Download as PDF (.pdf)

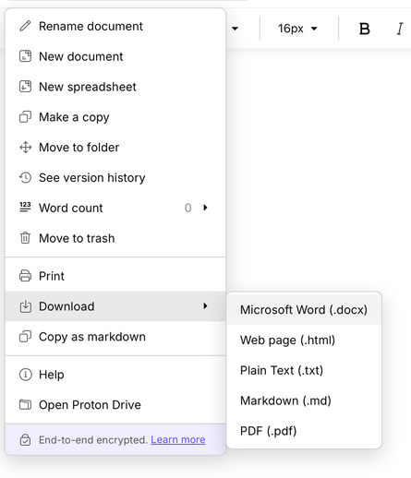[304, 431]
